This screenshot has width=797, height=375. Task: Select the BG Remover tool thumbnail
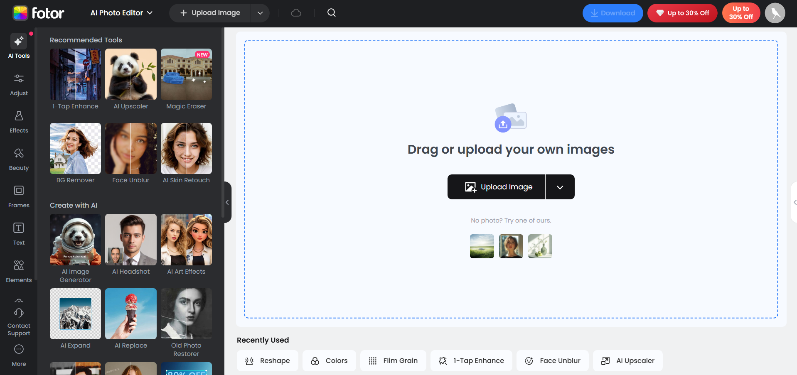tap(75, 148)
